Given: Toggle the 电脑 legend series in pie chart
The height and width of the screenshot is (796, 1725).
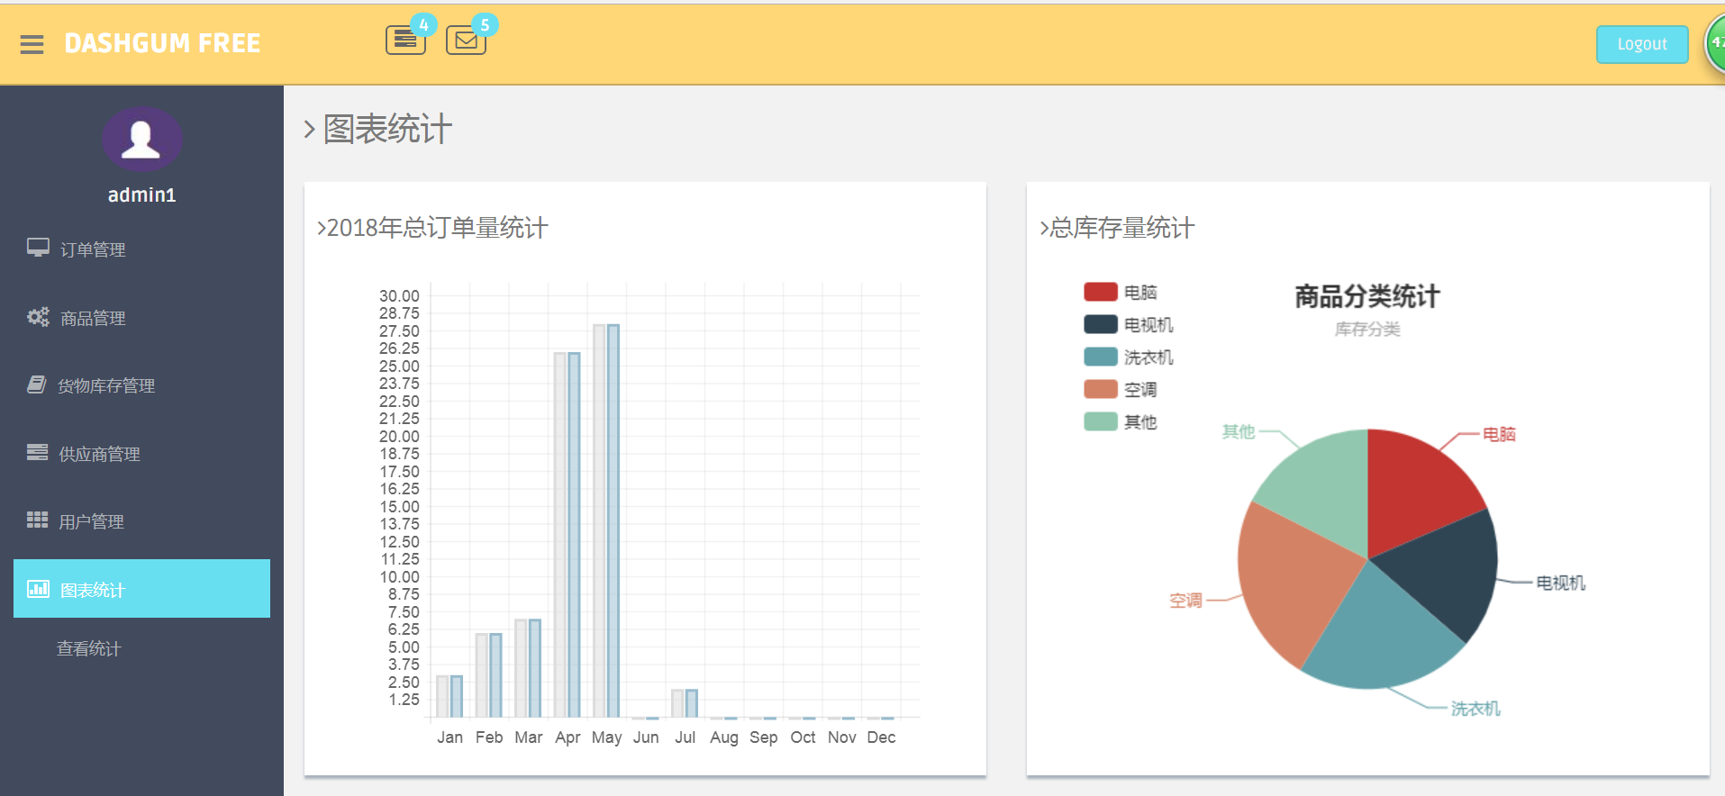Looking at the screenshot, I should pyautogui.click(x=1121, y=292).
